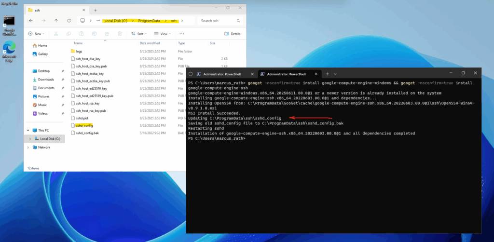Open the See more ellipsis menu

click(x=182, y=34)
